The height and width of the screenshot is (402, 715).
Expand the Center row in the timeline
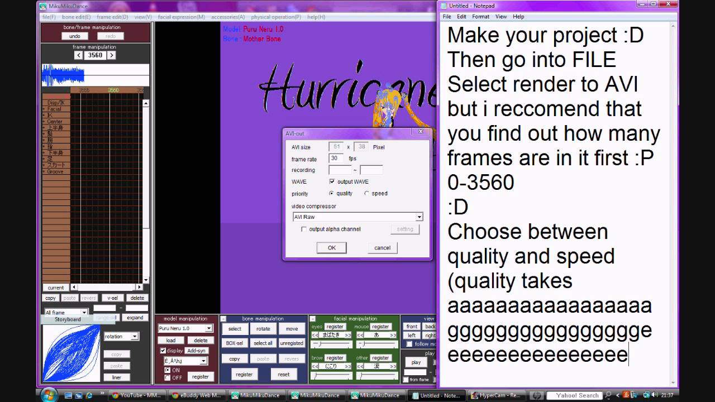point(44,121)
